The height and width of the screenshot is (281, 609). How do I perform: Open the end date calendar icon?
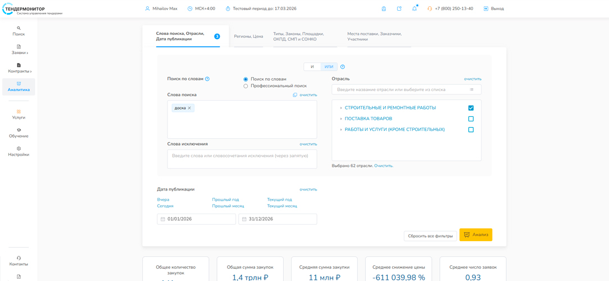click(x=244, y=219)
